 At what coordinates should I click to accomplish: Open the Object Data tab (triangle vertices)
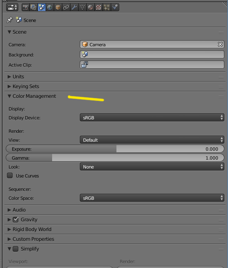[82, 7]
